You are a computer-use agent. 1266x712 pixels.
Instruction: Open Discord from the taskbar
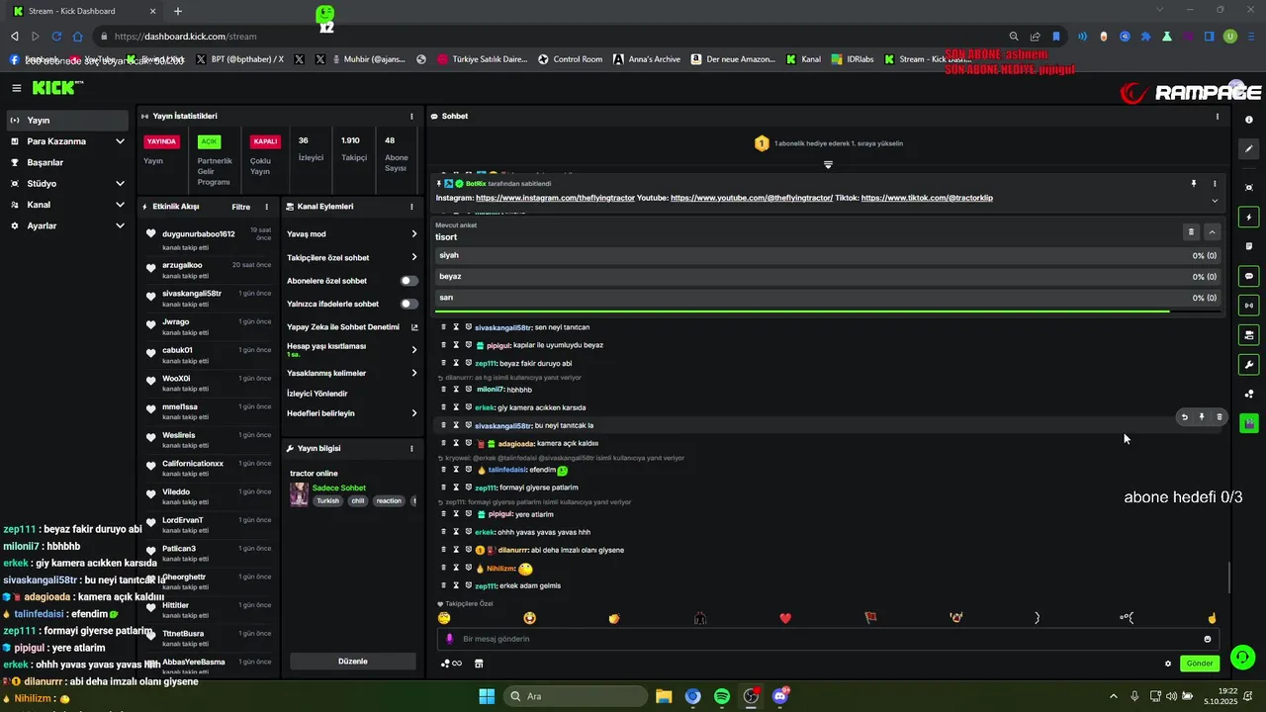click(780, 696)
